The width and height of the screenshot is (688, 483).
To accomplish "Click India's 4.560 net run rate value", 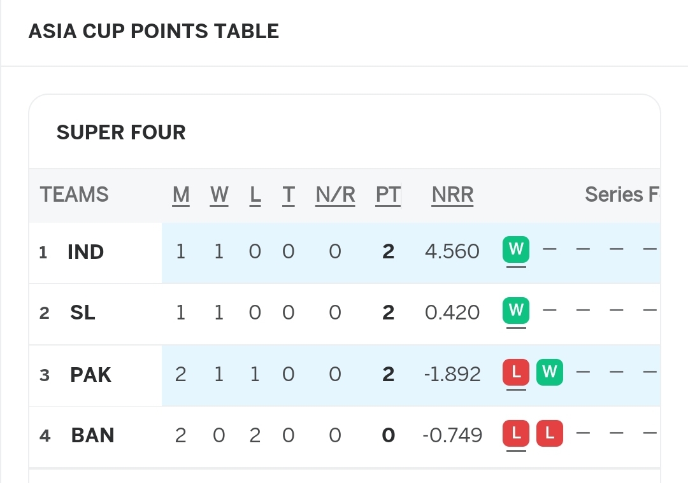I will [452, 251].
